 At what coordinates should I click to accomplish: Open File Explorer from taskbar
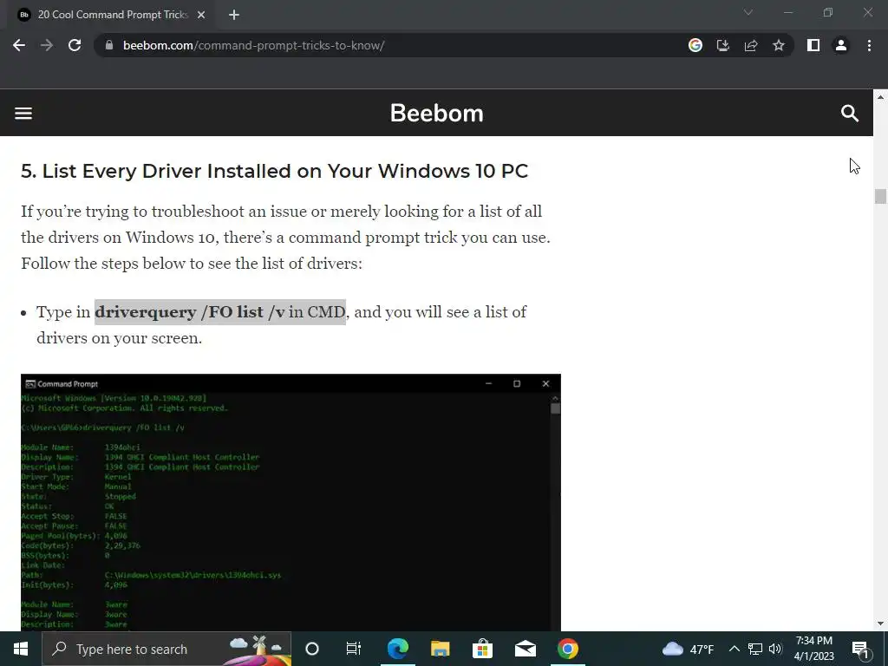[x=440, y=649]
